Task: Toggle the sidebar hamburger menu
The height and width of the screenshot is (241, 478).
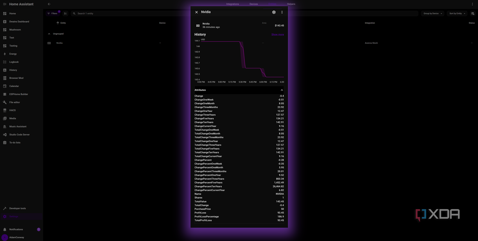Action: pos(5,4)
